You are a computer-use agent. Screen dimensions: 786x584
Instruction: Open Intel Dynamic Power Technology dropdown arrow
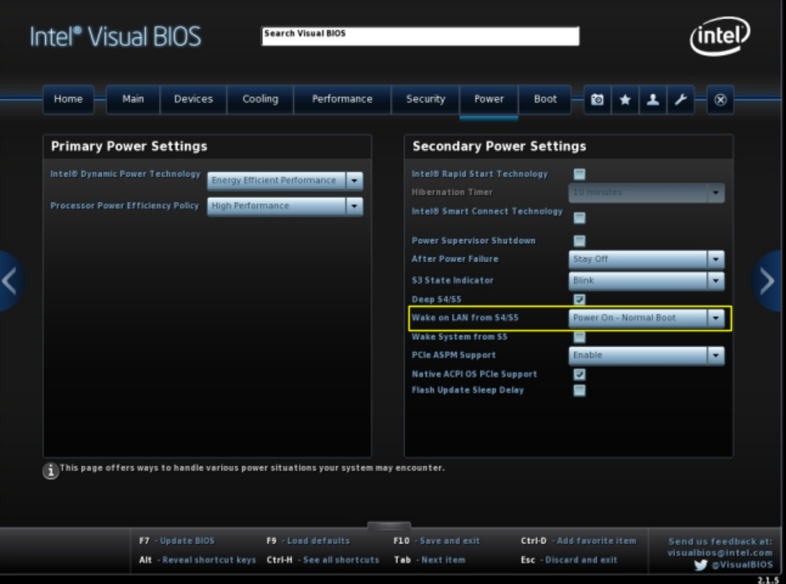tap(354, 181)
